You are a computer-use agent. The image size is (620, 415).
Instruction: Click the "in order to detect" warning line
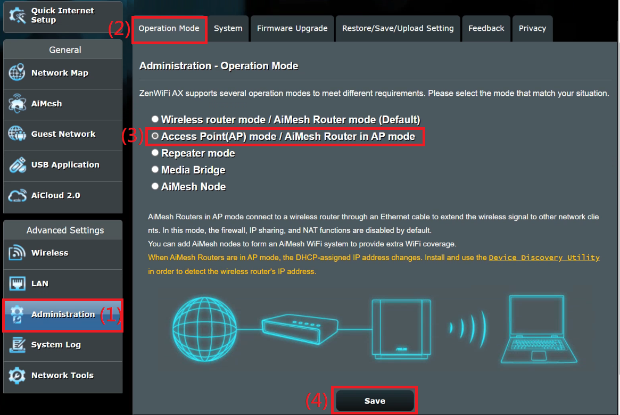(232, 271)
